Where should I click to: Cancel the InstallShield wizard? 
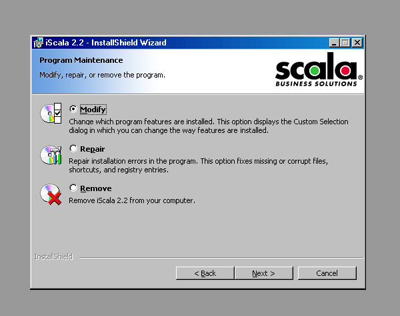[x=327, y=273]
